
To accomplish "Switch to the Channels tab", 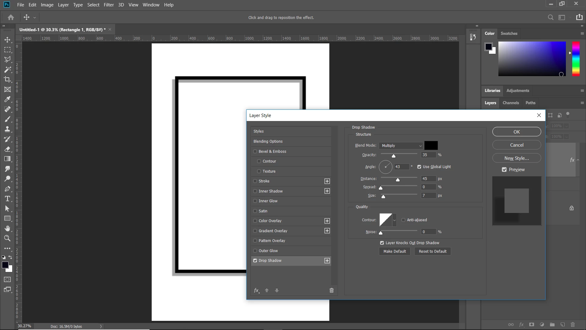I will point(511,103).
